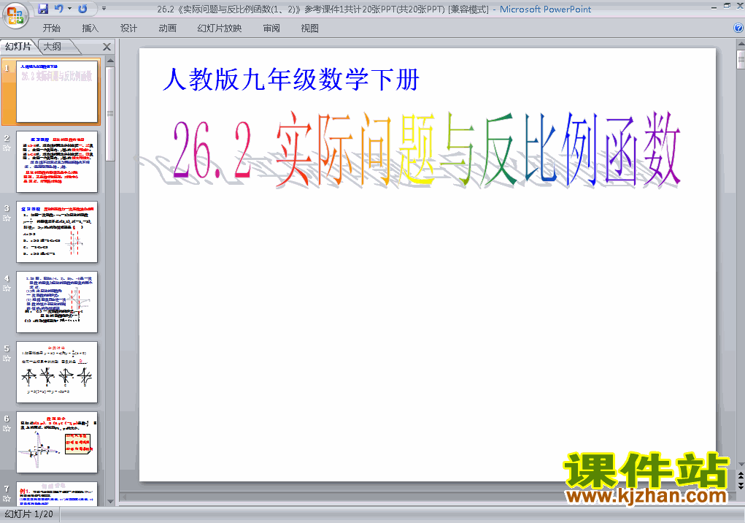Go to previous slide double-arrow button
The image size is (745, 523).
pos(741,475)
